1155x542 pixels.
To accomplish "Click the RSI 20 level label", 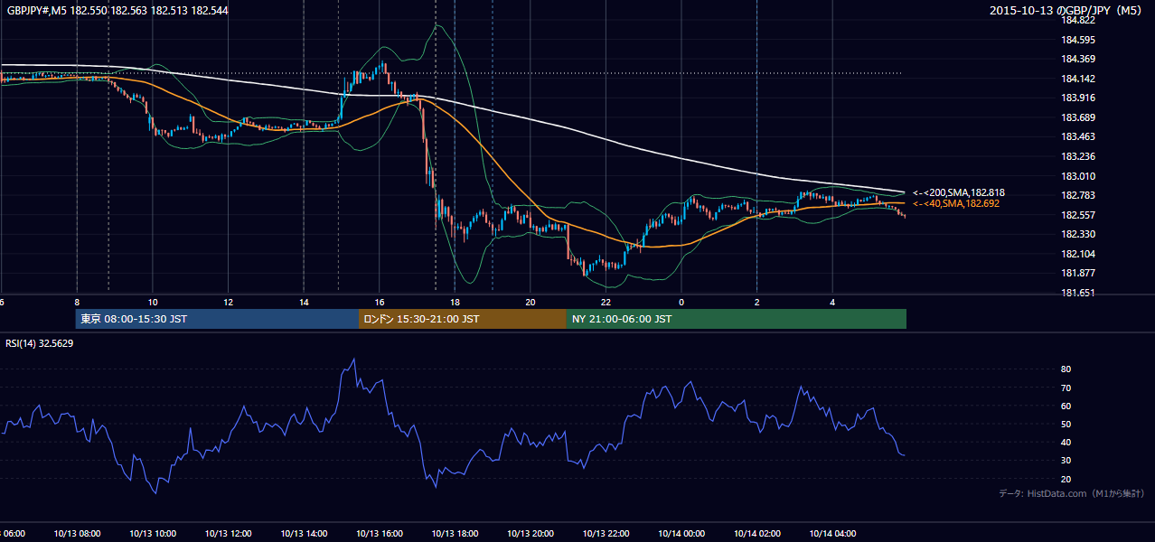I will point(1066,479).
